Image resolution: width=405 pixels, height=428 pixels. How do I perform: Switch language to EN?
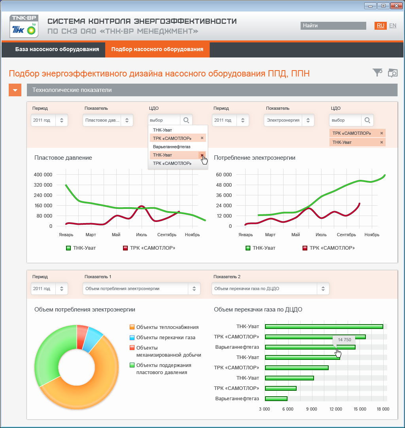tap(392, 25)
